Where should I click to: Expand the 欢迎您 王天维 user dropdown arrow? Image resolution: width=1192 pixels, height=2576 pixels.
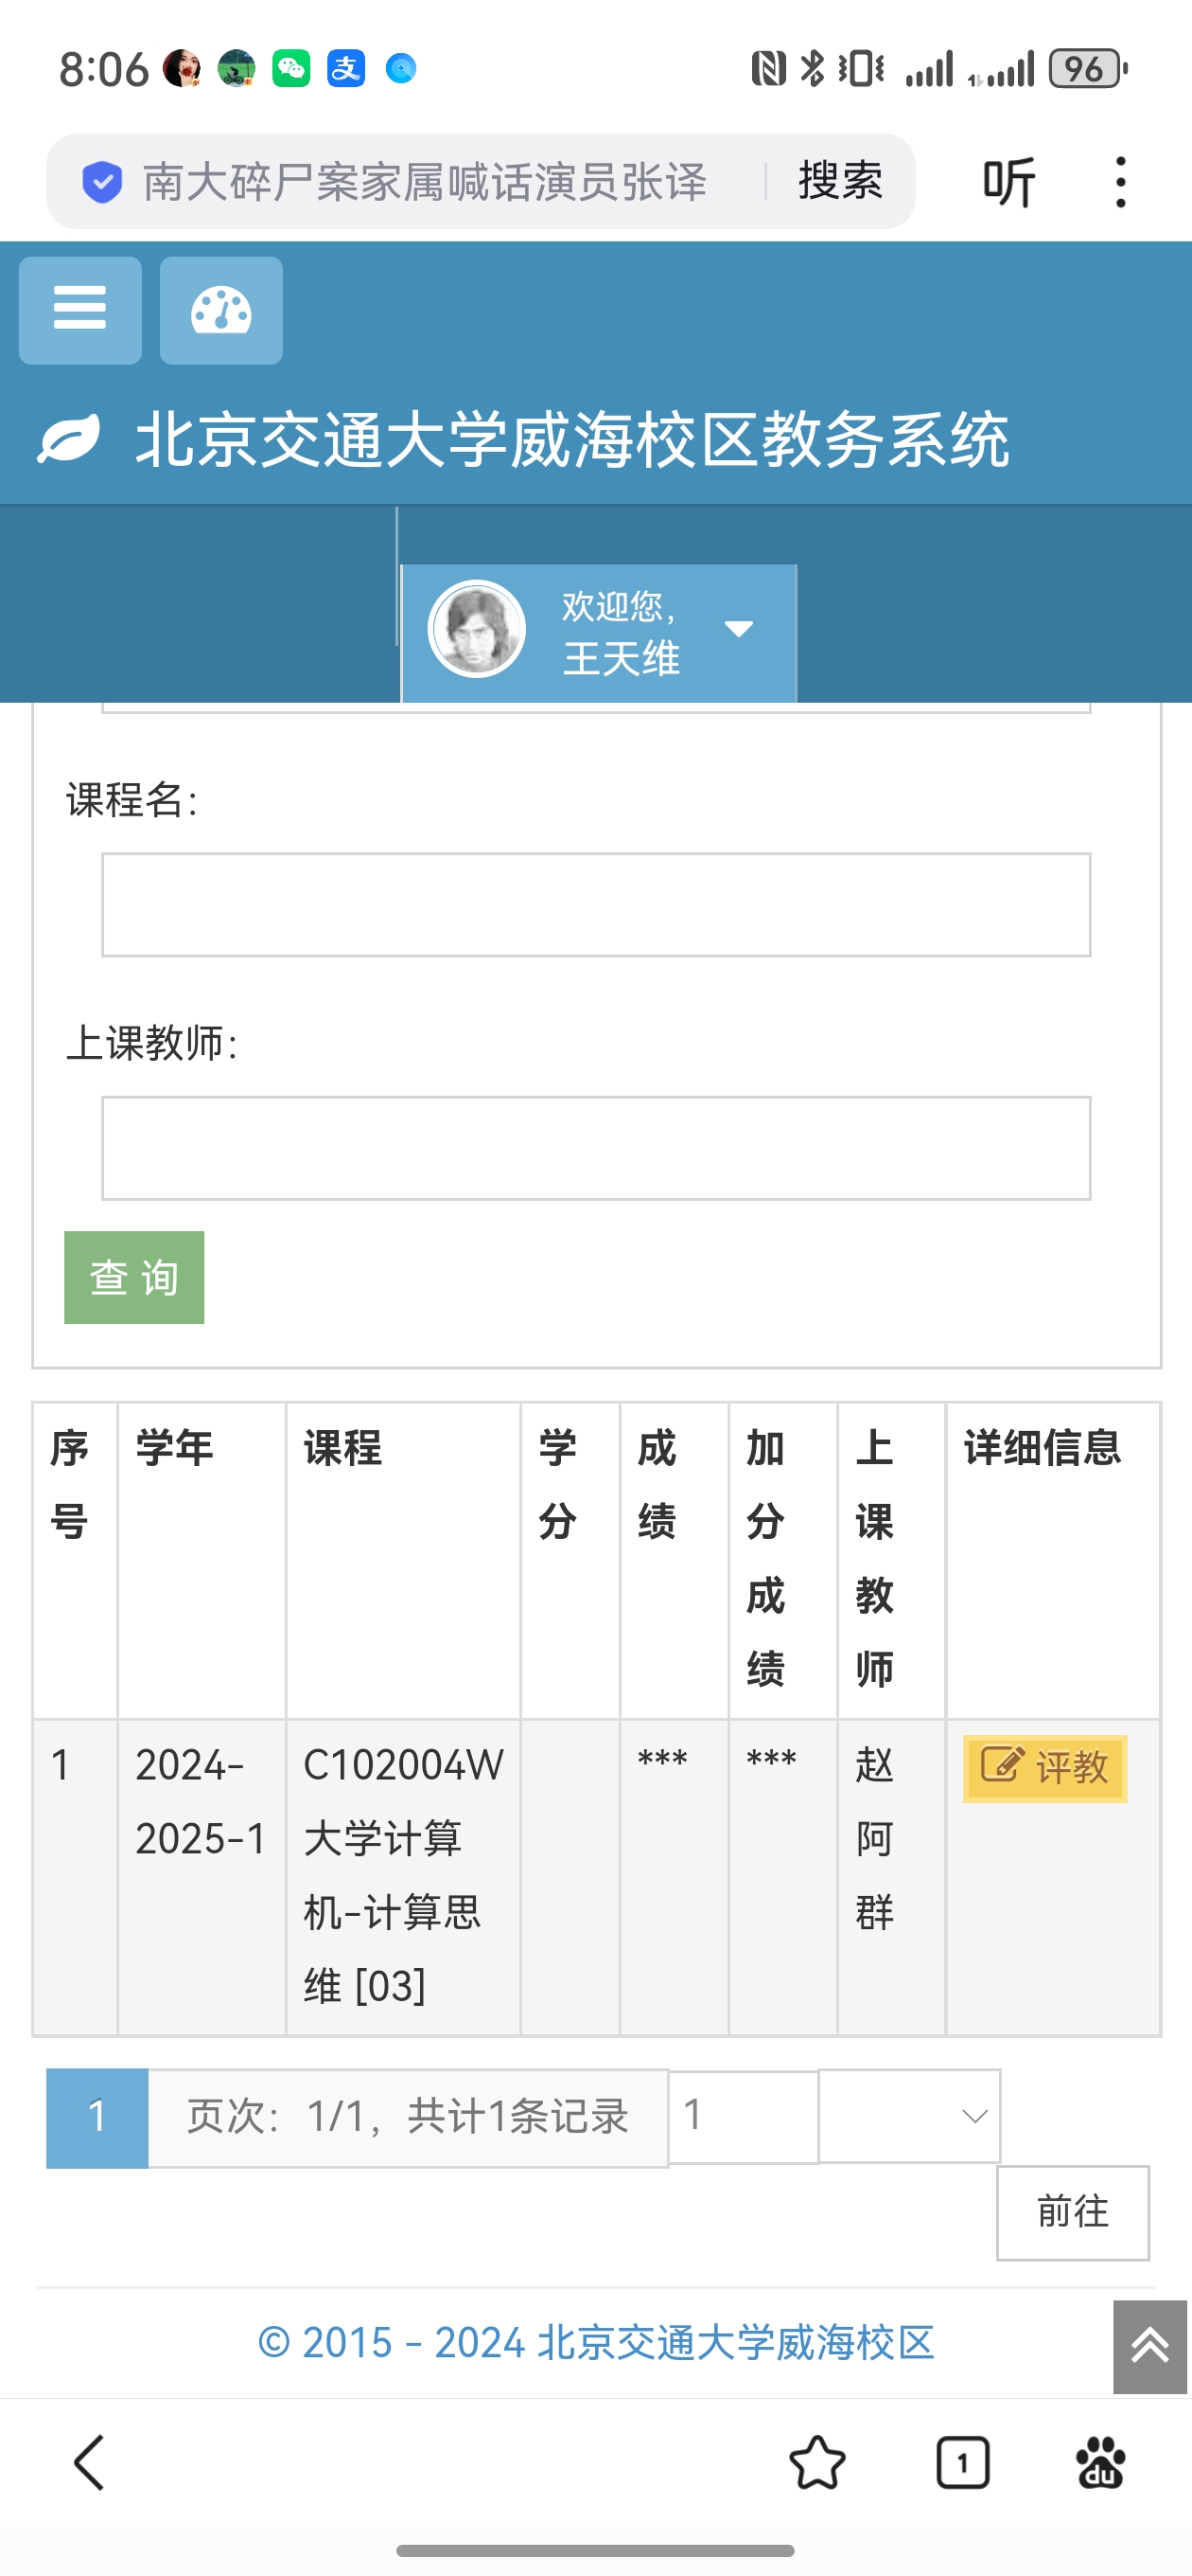coord(739,629)
